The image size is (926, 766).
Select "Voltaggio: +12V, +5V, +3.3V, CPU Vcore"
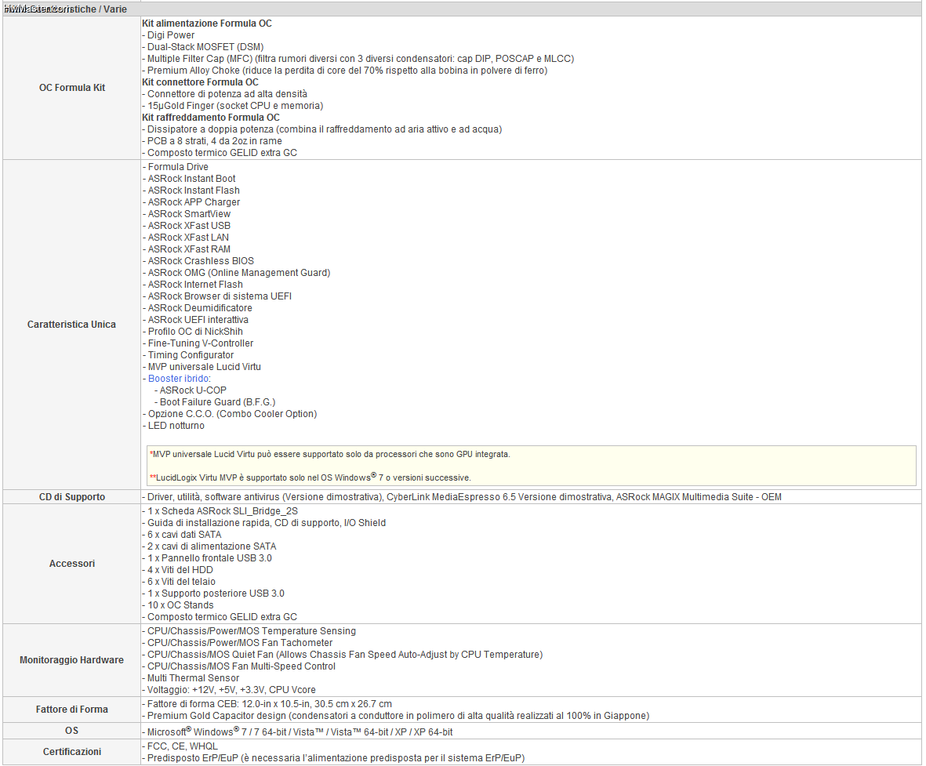pyautogui.click(x=228, y=691)
